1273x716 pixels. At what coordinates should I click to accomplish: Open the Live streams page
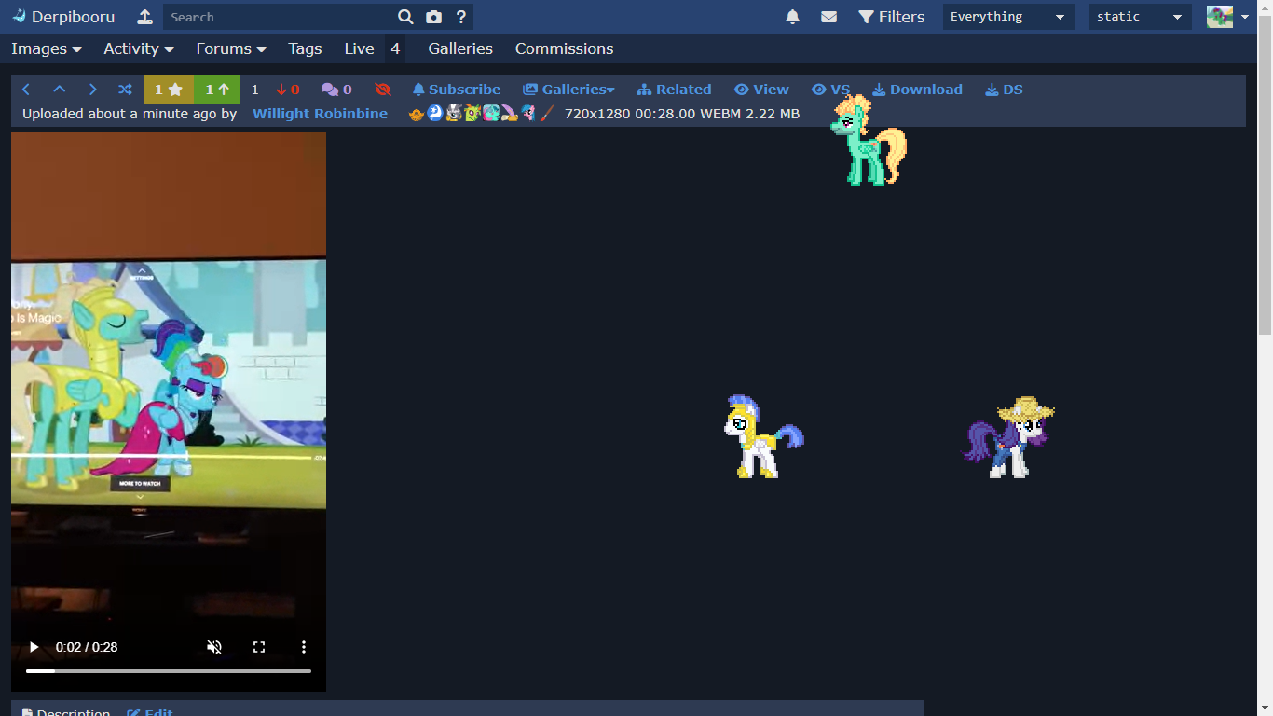[x=359, y=48]
